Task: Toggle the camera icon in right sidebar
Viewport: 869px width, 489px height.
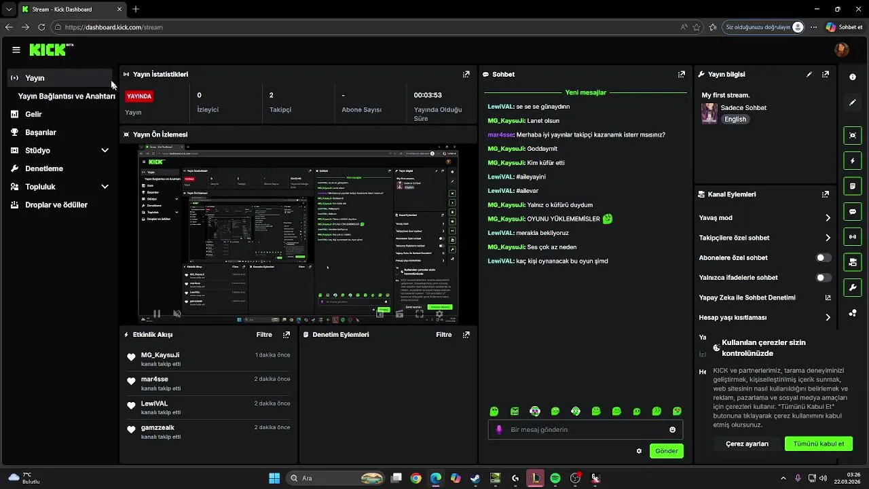Action: click(853, 262)
